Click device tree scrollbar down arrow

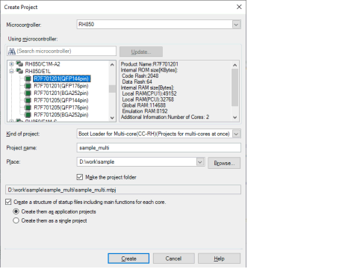coord(112,117)
